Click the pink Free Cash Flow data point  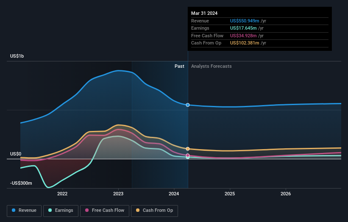188,155
